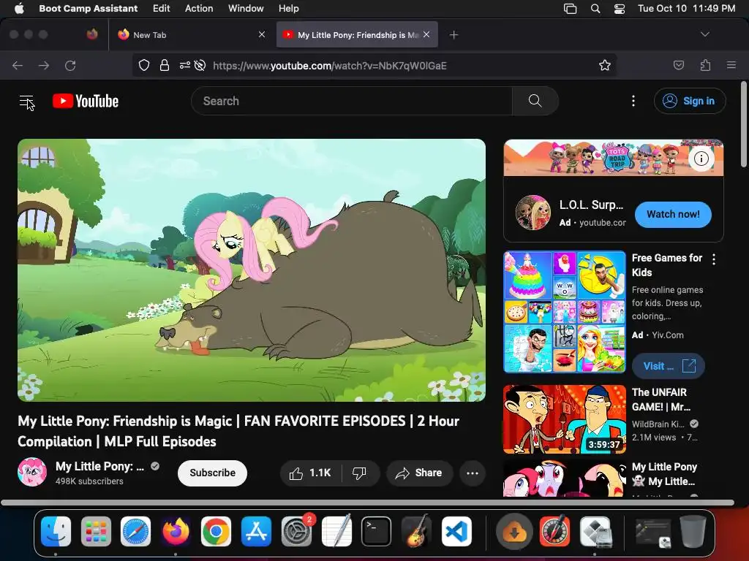Select the My Little Pony tab

357,34
